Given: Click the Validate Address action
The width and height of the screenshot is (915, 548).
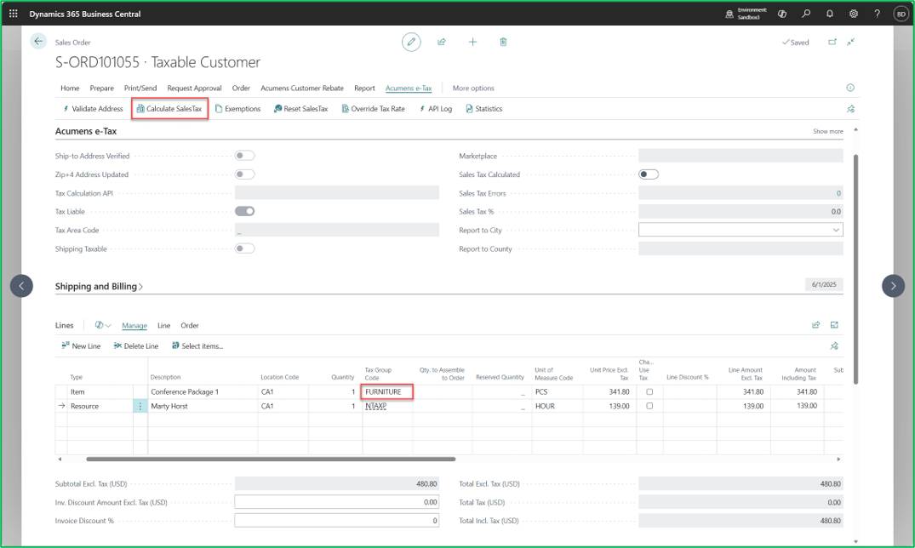Looking at the screenshot, I should (x=92, y=109).
